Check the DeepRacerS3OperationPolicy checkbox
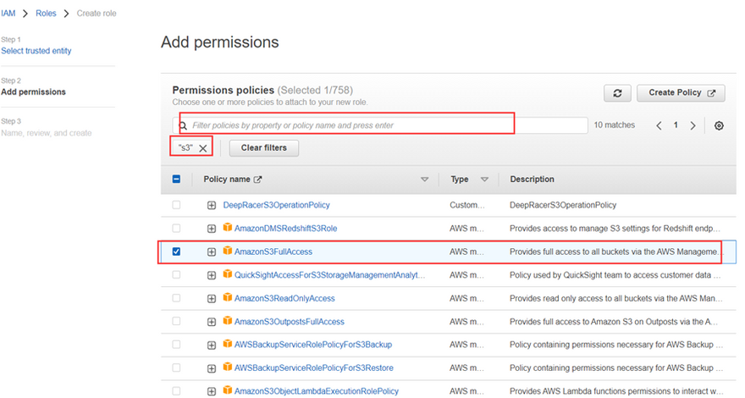 point(176,205)
